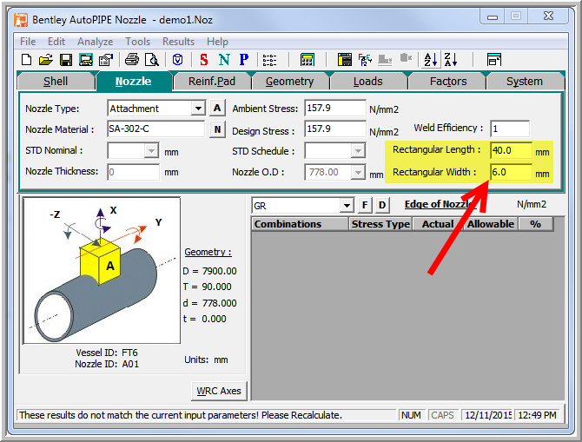This screenshot has width=582, height=442.
Task: Click the WRC Axes button
Action: pyautogui.click(x=219, y=391)
